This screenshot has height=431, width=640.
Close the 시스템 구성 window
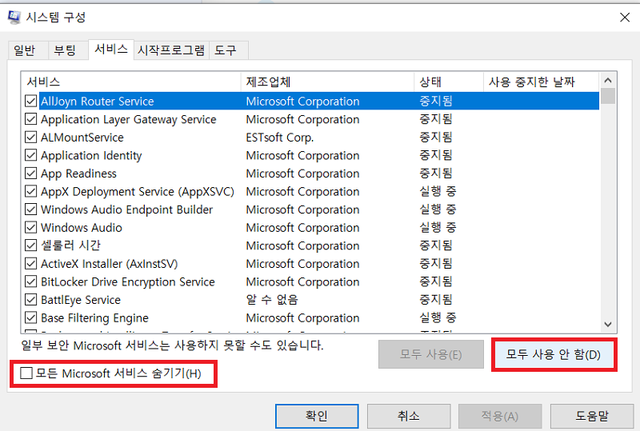(x=625, y=18)
